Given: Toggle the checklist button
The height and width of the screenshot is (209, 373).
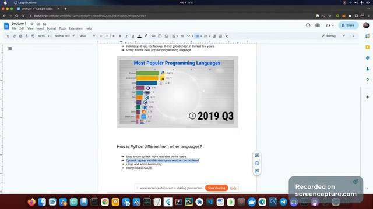Looking at the screenshot, I should tap(188, 36).
